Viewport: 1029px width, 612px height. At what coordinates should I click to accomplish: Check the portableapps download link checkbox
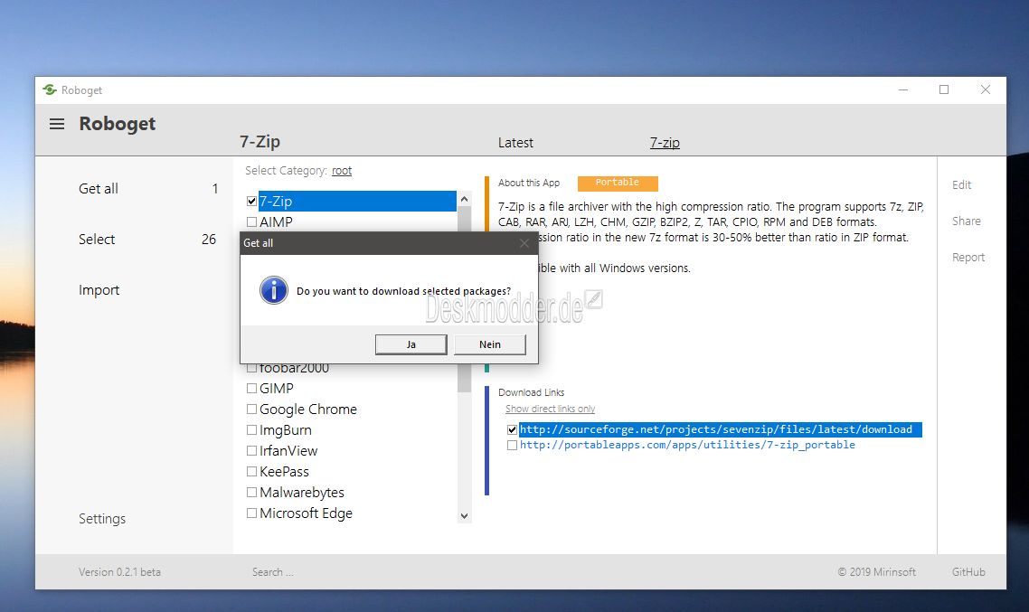[512, 446]
